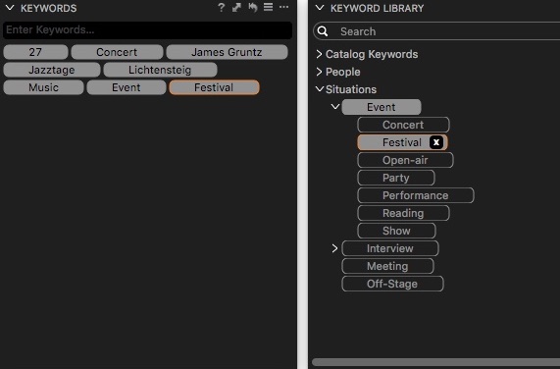
Task: Open the Keywords presets list icon
Action: 268,7
